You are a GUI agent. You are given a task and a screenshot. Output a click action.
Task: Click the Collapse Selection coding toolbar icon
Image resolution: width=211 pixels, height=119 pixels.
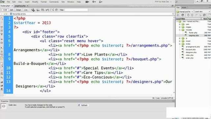click(x=2, y=31)
